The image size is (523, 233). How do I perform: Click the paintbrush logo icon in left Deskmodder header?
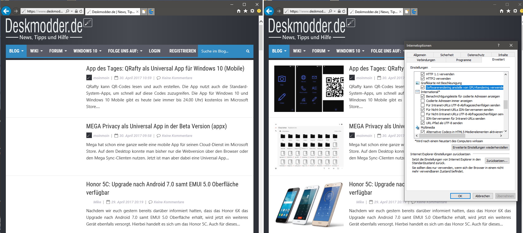click(88, 22)
